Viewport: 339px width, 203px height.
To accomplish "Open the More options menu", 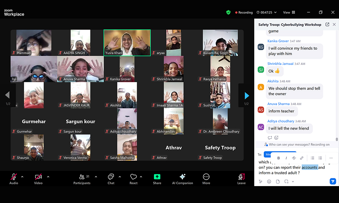I will (x=206, y=179).
